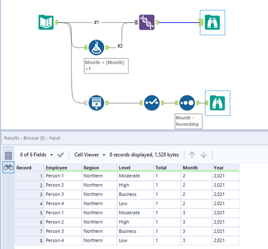The width and height of the screenshot is (268, 249).
Task: Click Union tool output anchor
Action: (x=157, y=22)
